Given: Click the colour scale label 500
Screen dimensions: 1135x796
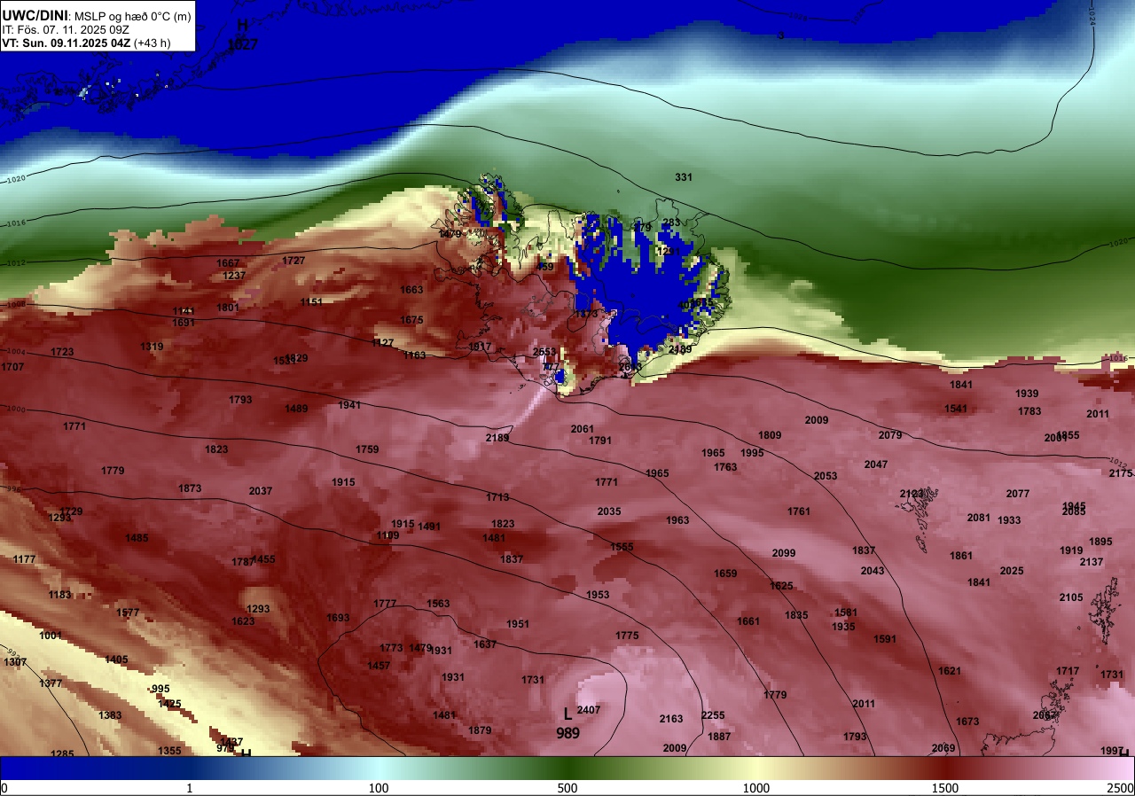Looking at the screenshot, I should pos(567,788).
